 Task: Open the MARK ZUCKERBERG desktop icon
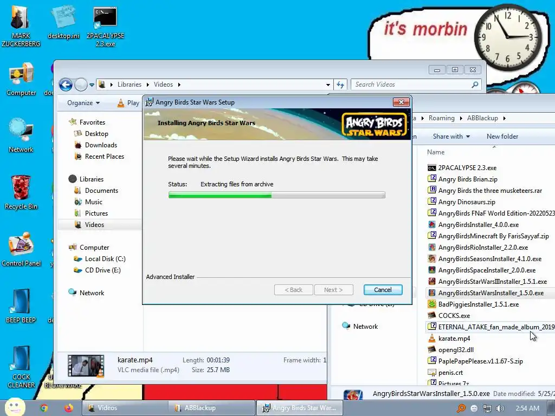pos(21,25)
